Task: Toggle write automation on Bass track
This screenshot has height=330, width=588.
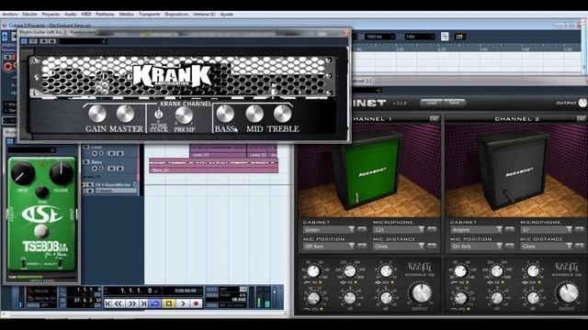Action: pyautogui.click(x=119, y=169)
